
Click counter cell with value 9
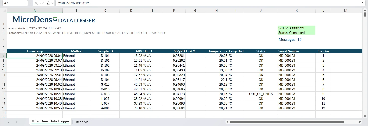pyautogui.click(x=323, y=94)
